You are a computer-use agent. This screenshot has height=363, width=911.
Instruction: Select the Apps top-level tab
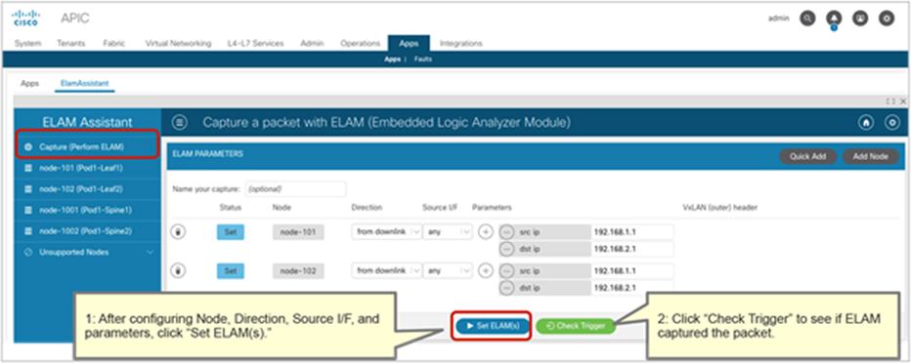coord(409,44)
